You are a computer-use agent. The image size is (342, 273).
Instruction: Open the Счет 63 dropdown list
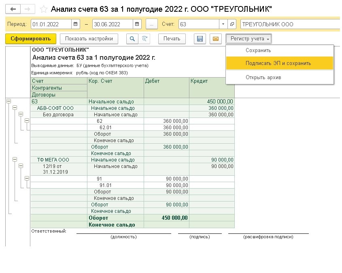click(223, 24)
